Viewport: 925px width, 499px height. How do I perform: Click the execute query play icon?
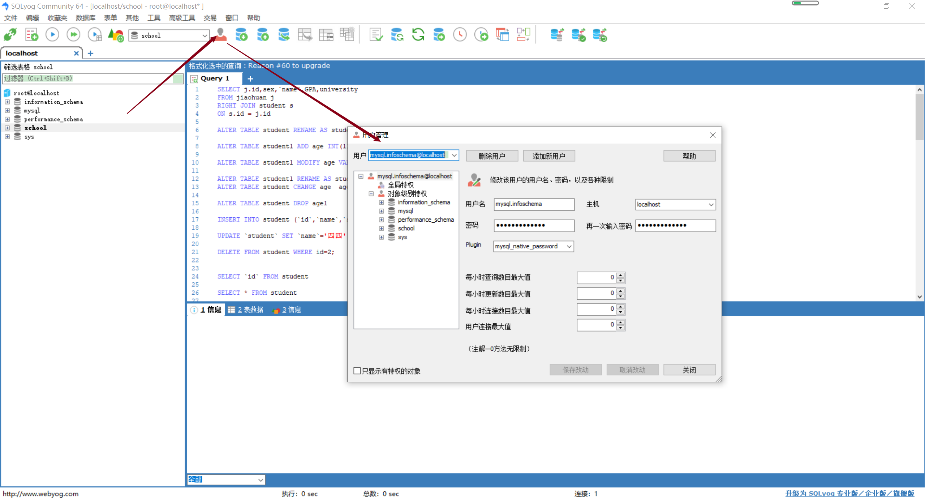[x=52, y=35]
